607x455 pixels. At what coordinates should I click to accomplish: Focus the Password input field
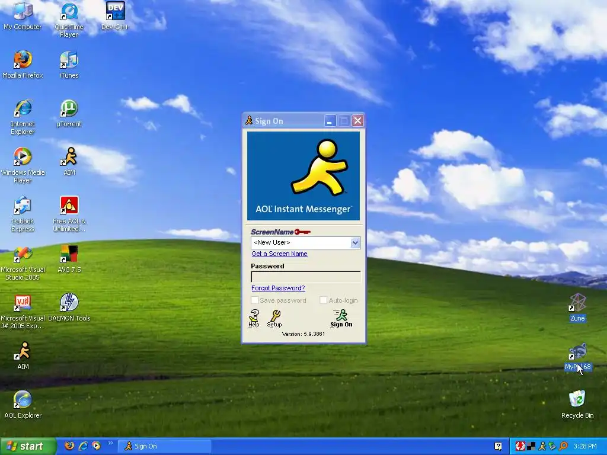pyautogui.click(x=306, y=277)
